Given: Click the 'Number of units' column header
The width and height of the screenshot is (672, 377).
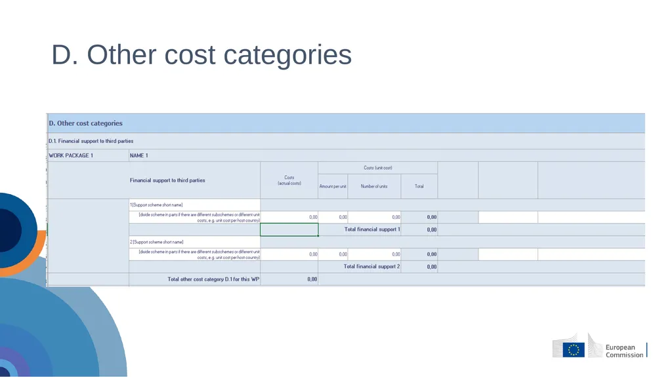Looking at the screenshot, I should [x=374, y=186].
